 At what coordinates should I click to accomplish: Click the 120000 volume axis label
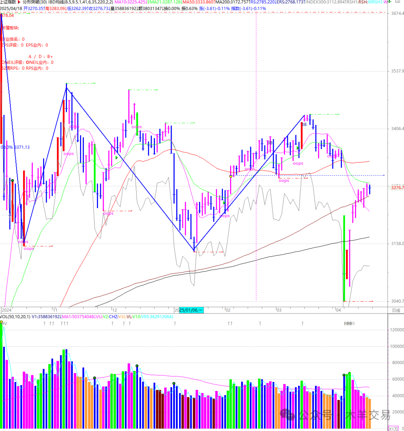(x=397, y=330)
